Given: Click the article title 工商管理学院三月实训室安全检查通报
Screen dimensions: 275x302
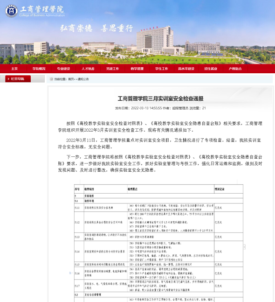Looking at the screenshot, I should click(161, 98).
